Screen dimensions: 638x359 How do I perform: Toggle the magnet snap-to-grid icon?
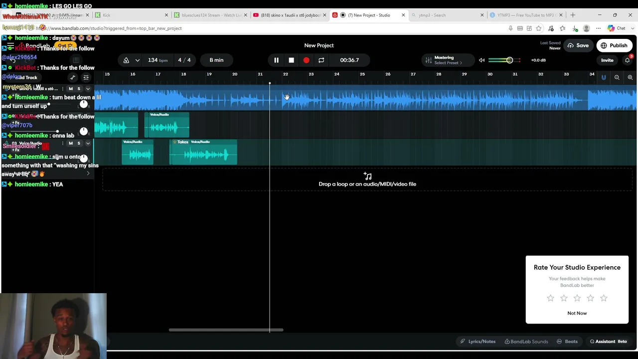[604, 77]
